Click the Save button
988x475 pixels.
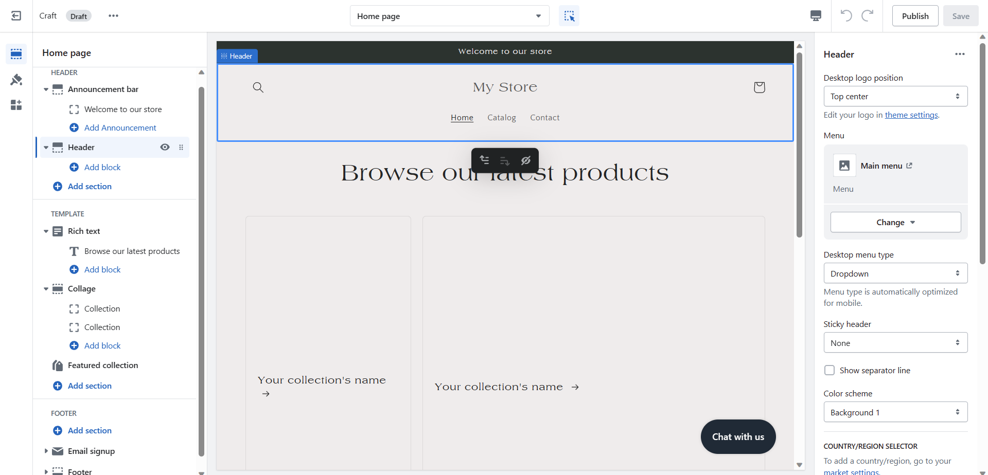click(x=961, y=16)
